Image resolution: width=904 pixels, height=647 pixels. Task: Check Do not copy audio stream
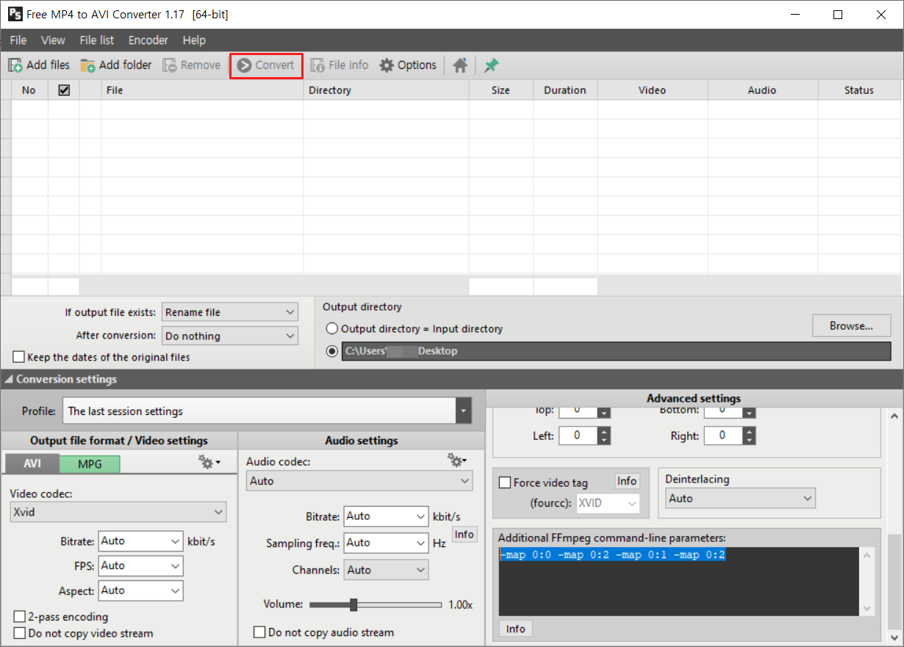tap(259, 632)
